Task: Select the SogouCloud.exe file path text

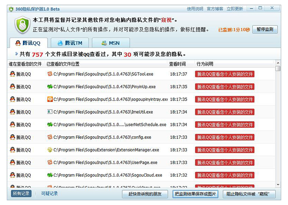Action: (108, 175)
